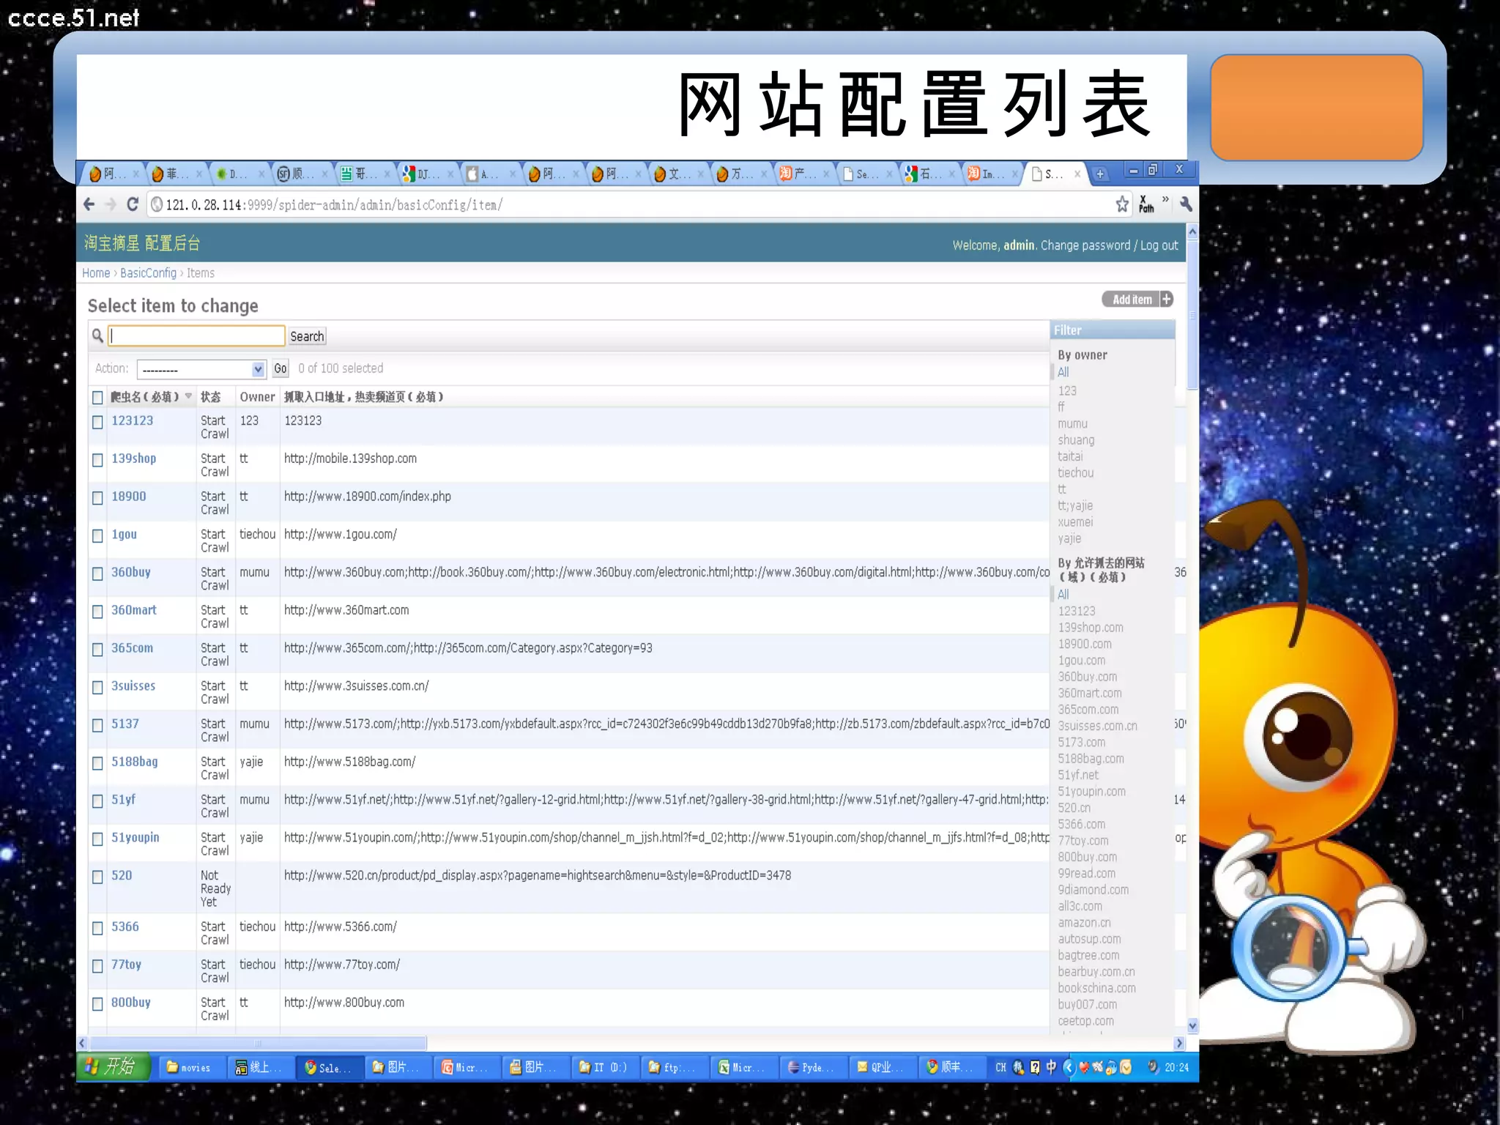Select the 1gou row checkbox
This screenshot has height=1125, width=1500.
pos(97,536)
